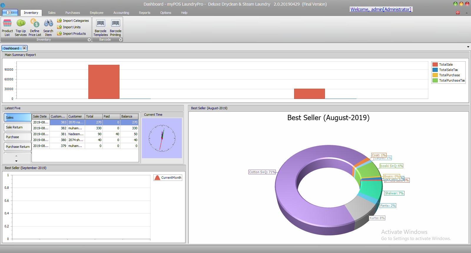Sort table by Balance column header

tap(129, 116)
